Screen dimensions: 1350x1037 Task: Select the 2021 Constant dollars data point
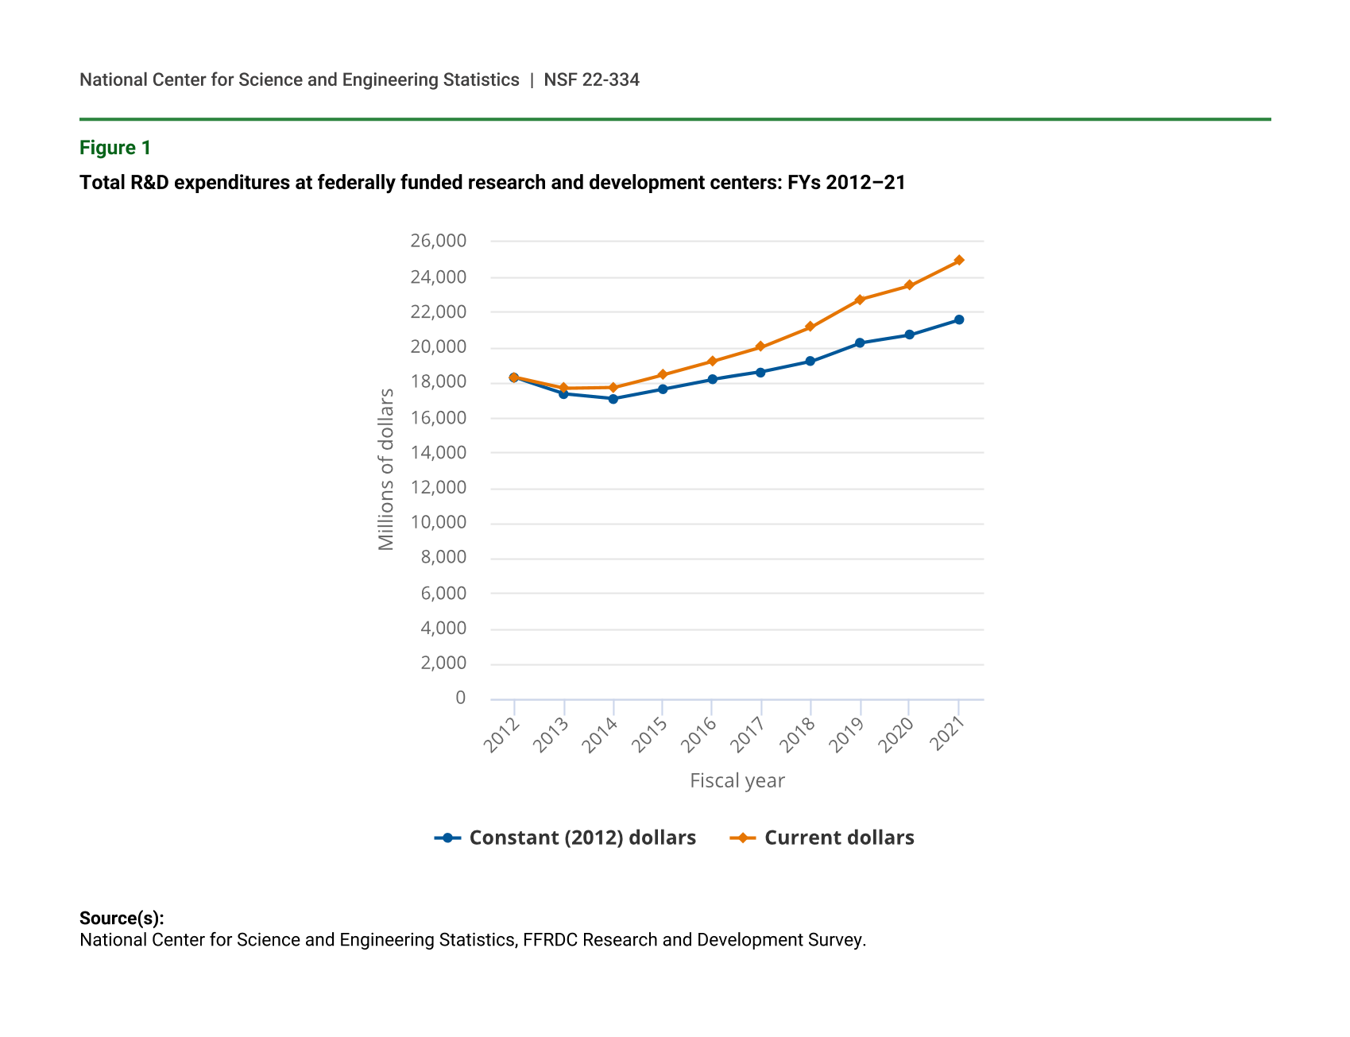(x=958, y=319)
